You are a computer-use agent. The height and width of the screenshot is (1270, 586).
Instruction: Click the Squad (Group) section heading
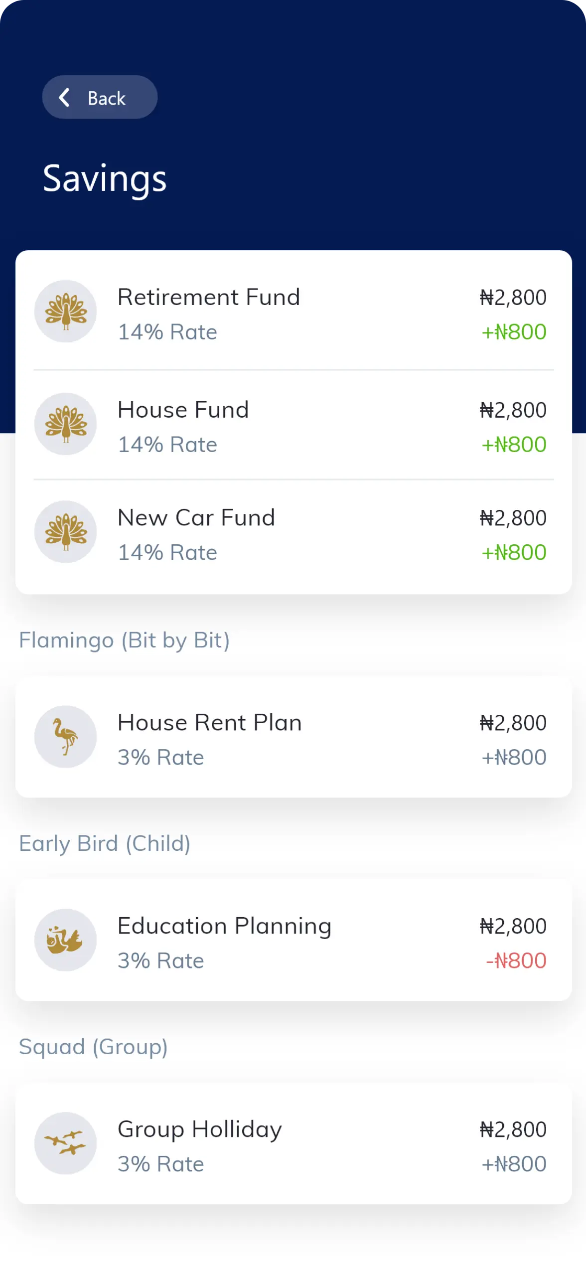pyautogui.click(x=93, y=1047)
